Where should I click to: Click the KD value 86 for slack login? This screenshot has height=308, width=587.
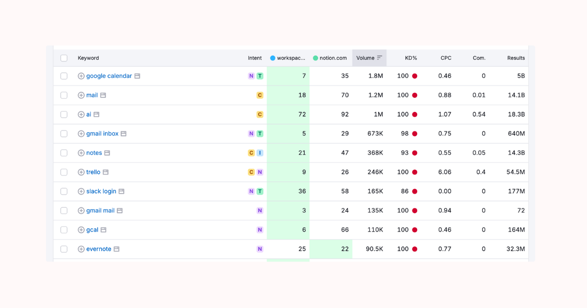(405, 191)
